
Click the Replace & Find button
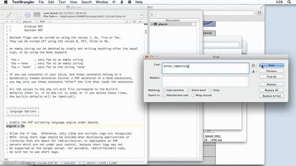coord(271,96)
